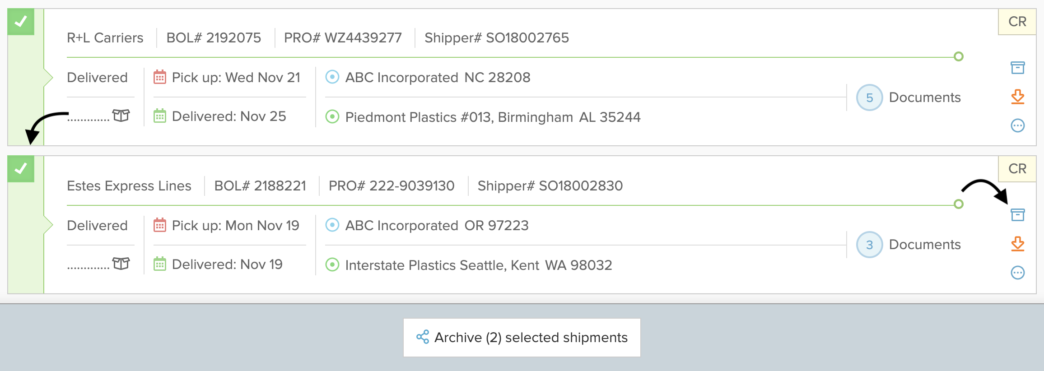Click Archive (2) selected shipments button

coord(522,338)
